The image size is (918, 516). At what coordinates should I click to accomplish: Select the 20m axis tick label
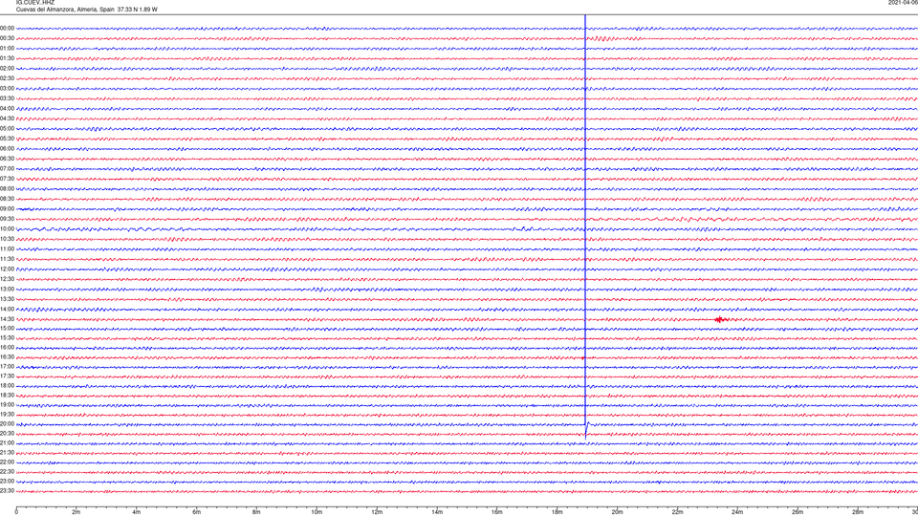617,512
